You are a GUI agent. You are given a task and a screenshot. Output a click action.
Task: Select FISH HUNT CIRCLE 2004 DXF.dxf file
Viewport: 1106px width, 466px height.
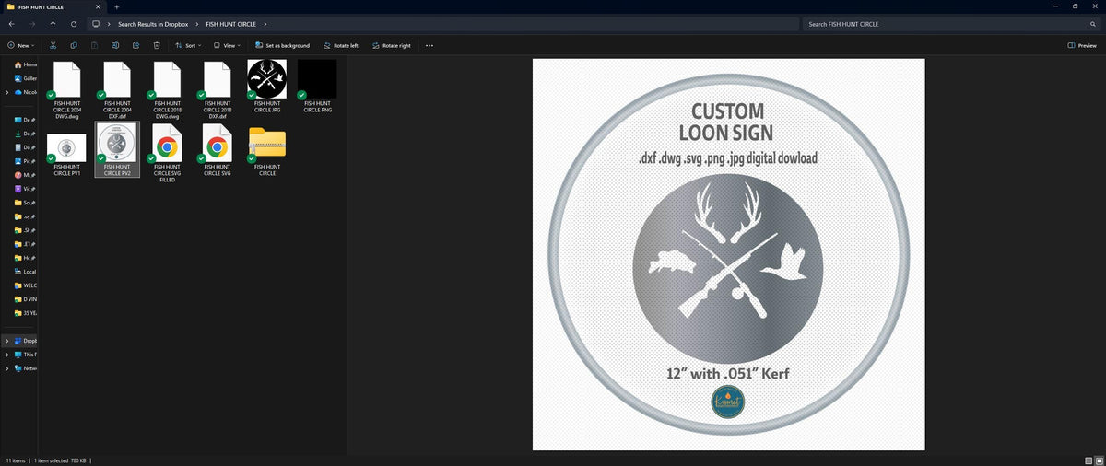[x=118, y=90]
